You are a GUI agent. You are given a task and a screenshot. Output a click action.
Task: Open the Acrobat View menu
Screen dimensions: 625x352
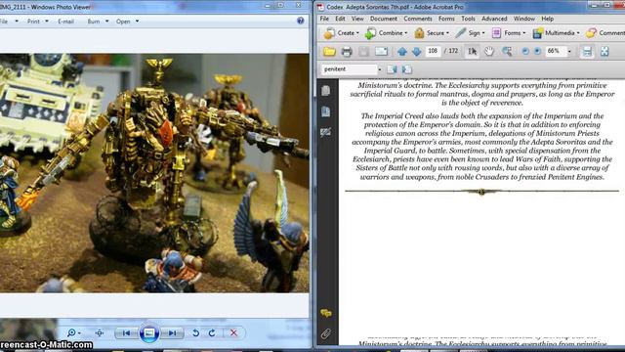(357, 19)
